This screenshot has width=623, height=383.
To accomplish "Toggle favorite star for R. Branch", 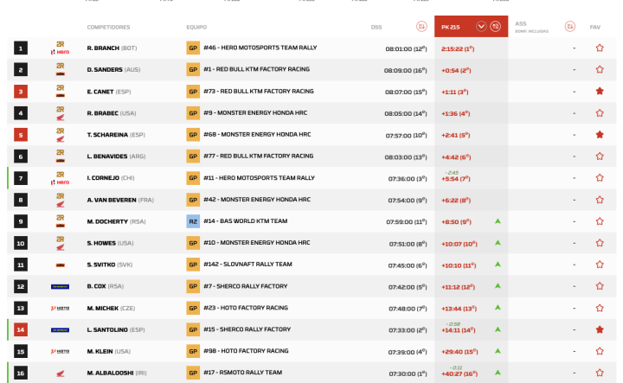I will point(600,48).
